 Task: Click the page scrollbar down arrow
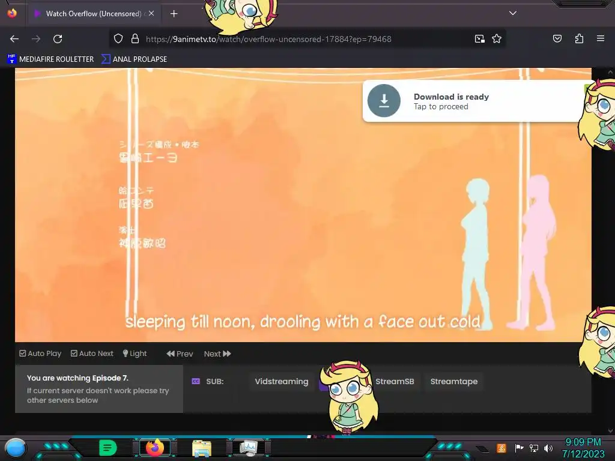(x=610, y=431)
